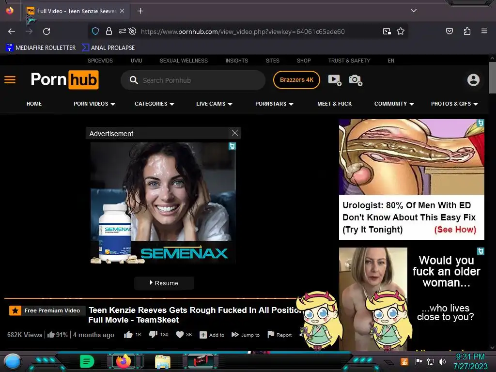Open the TRUST & SAFETY link
This screenshot has width=496, height=372.
[349, 61]
